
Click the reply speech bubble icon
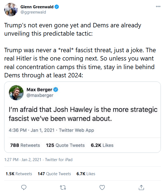pos(24,187)
